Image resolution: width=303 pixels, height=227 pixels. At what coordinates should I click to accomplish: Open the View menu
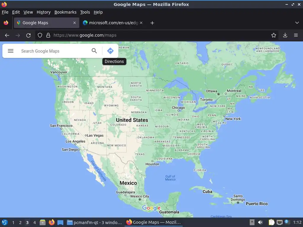coord(28,12)
